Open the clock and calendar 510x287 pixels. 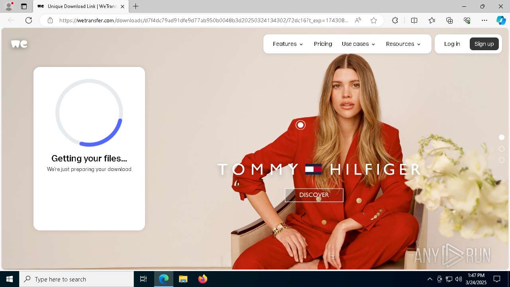476,279
